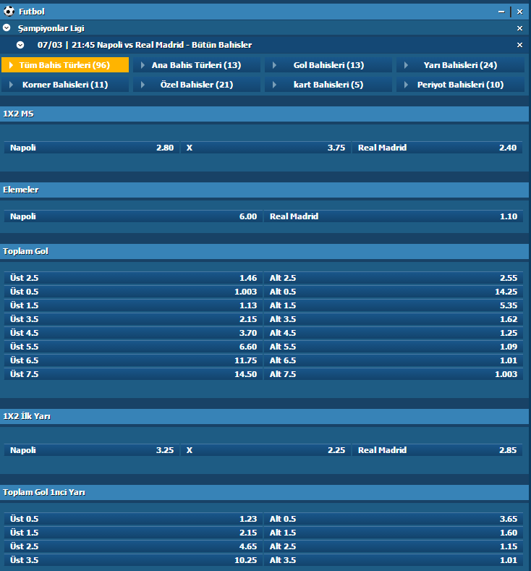Image resolution: width=531 pixels, height=571 pixels.
Task: Pick draw X at 3.75 in 1X2 MS
Action: click(265, 148)
